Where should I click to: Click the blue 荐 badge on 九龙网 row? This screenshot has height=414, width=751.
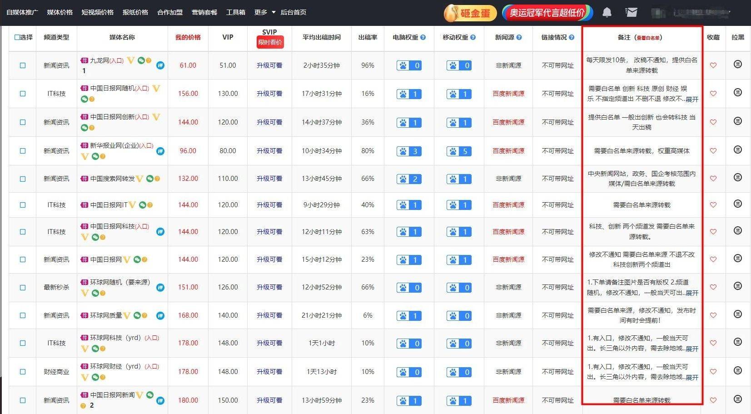pyautogui.click(x=160, y=65)
